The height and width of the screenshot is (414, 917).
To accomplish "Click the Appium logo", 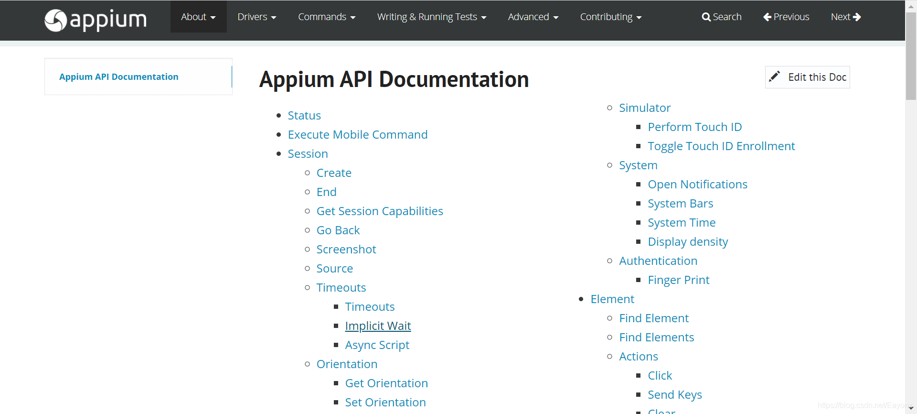I will [x=96, y=20].
